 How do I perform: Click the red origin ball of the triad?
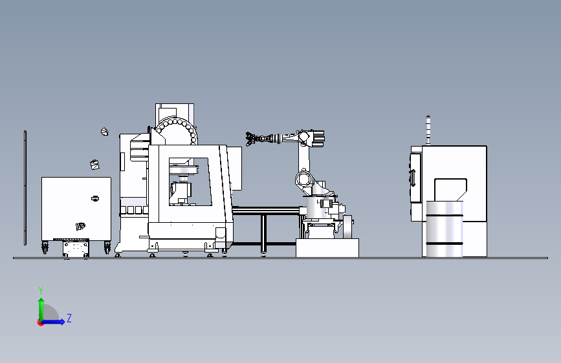click(x=39, y=322)
